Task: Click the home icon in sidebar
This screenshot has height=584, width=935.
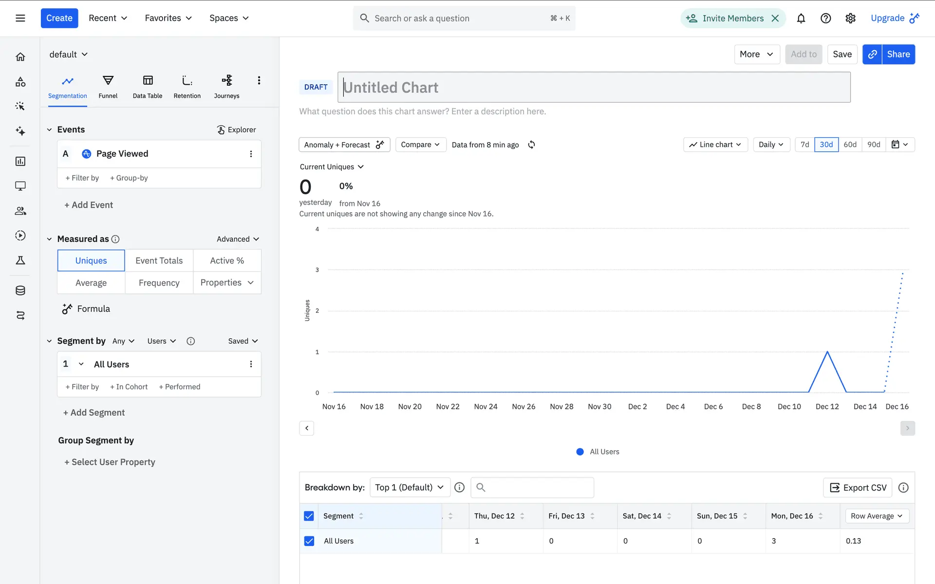Action: tap(20, 57)
